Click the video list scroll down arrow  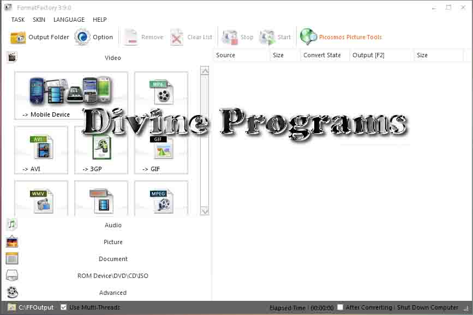205,211
